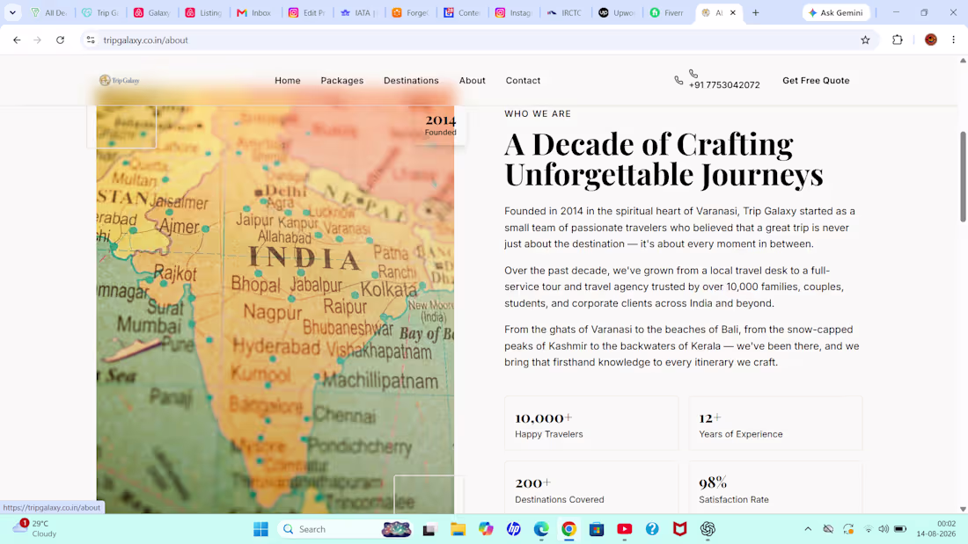Open the Chrome extensions puzzle icon
Viewport: 968px width, 544px height.
click(x=897, y=40)
